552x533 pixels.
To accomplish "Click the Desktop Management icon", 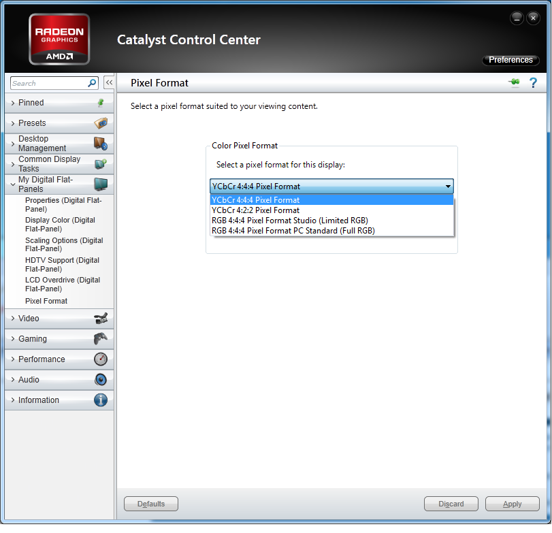I will 101,144.
